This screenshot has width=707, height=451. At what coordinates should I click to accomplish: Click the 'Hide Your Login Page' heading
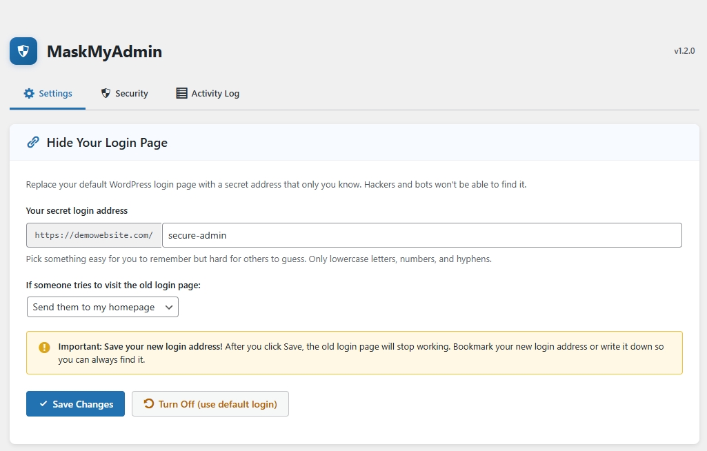107,143
